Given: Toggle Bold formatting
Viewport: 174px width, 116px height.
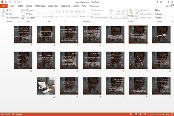Looking at the screenshot, I should 38,17.
